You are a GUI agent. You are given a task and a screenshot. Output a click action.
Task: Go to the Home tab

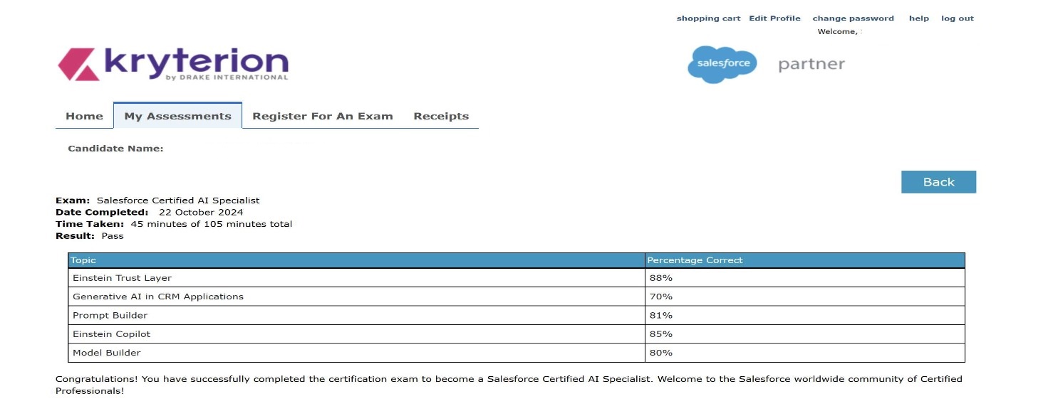click(84, 116)
